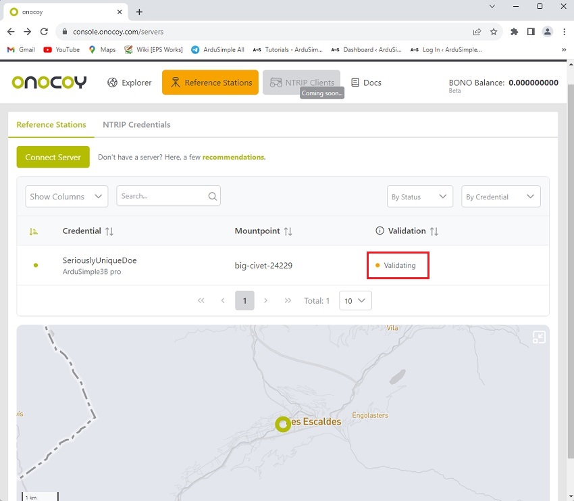This screenshot has height=501, width=574.
Task: Open the Explorer globe page
Action: (130, 82)
